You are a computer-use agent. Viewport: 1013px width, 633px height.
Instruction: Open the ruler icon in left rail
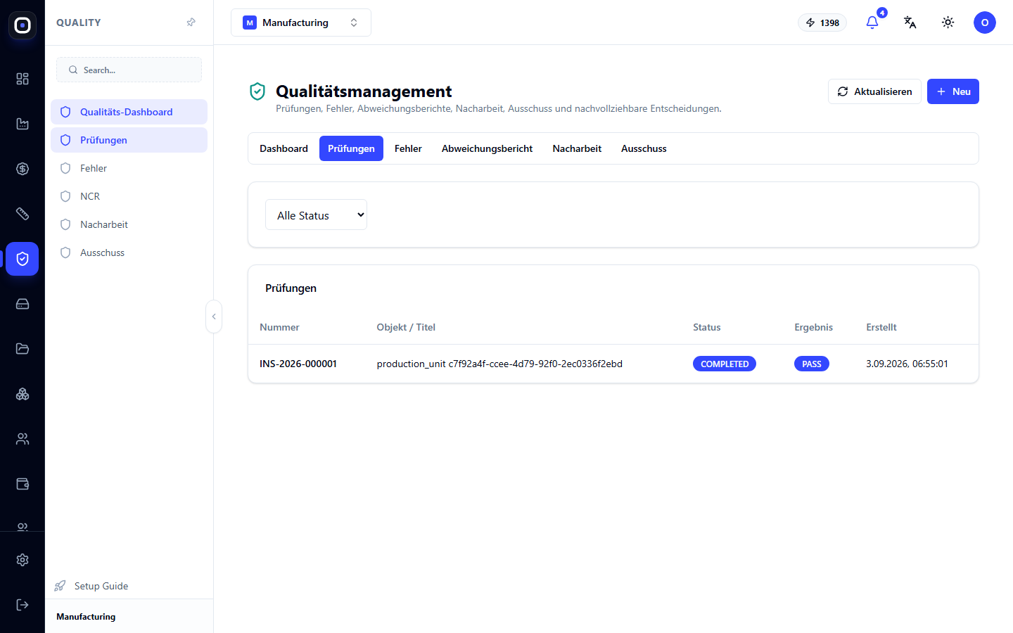pos(23,214)
